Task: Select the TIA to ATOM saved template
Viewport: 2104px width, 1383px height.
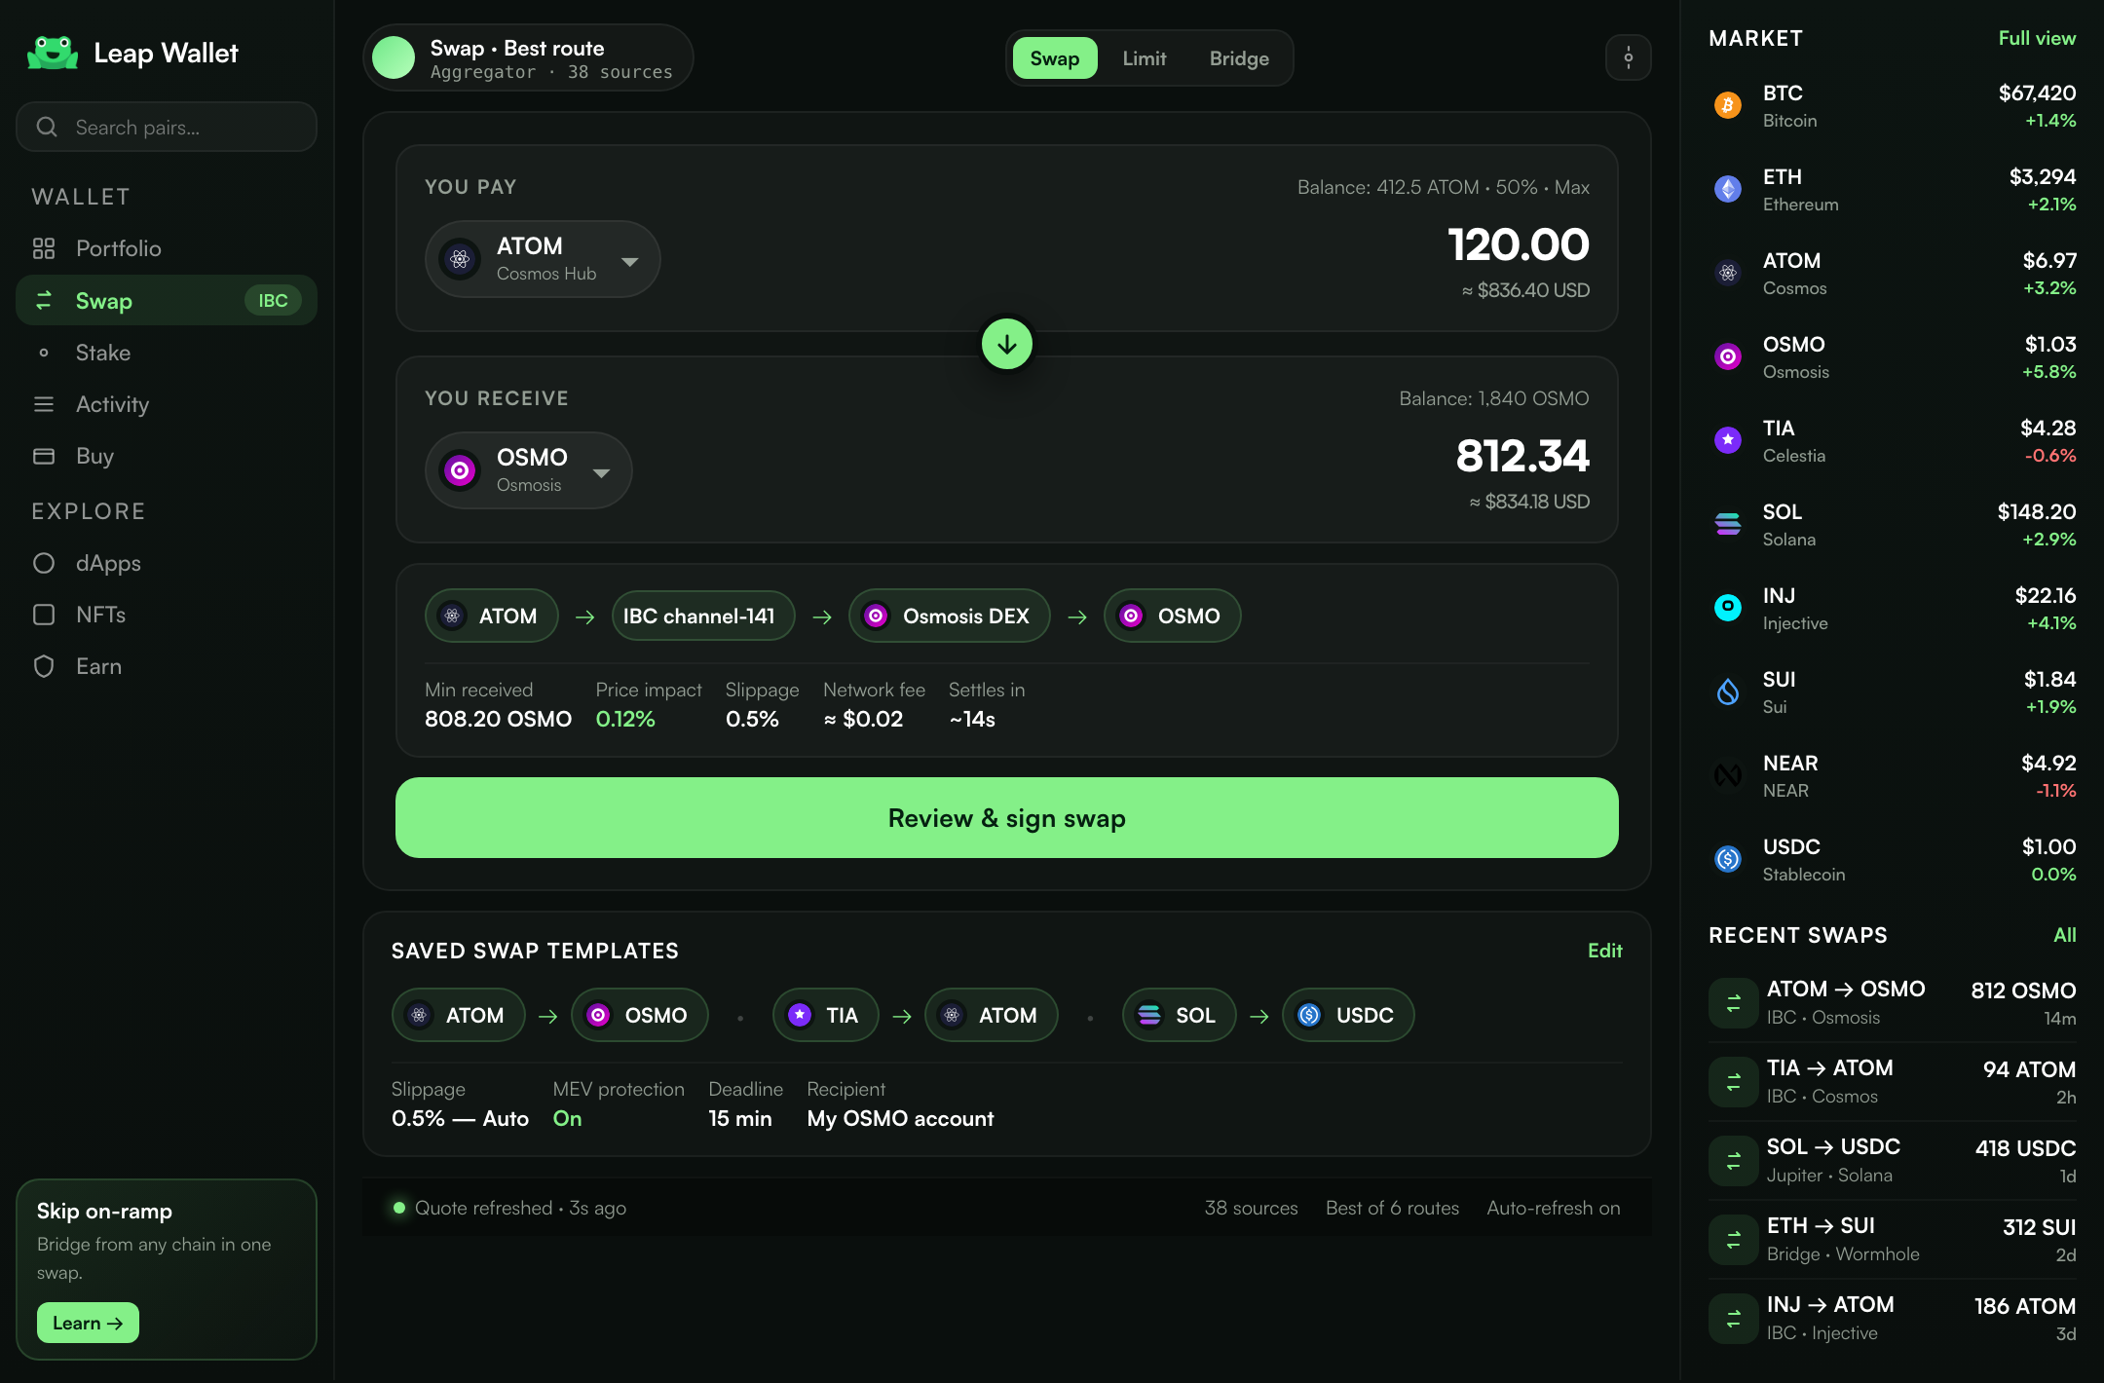Action: point(916,1015)
